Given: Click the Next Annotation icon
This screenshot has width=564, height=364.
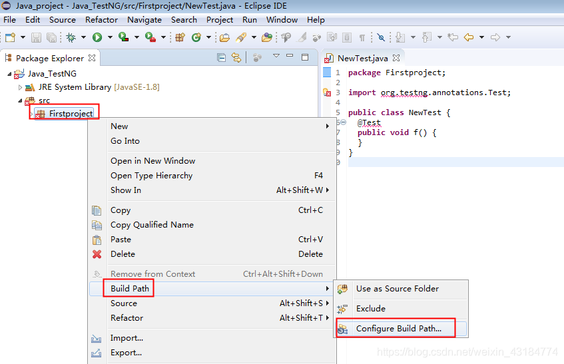Looking at the screenshot, I should point(400,37).
